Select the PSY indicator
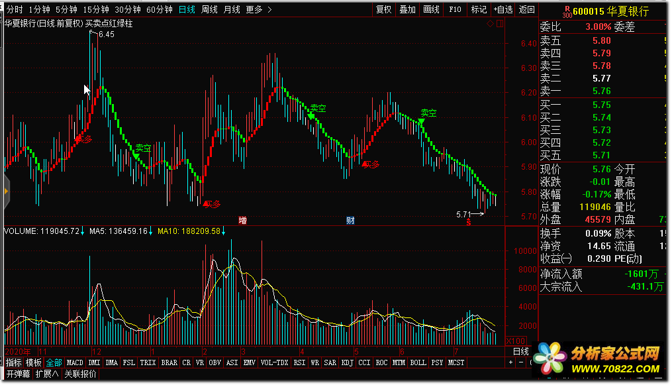Viewport: 672px width, 385px height. [437, 362]
